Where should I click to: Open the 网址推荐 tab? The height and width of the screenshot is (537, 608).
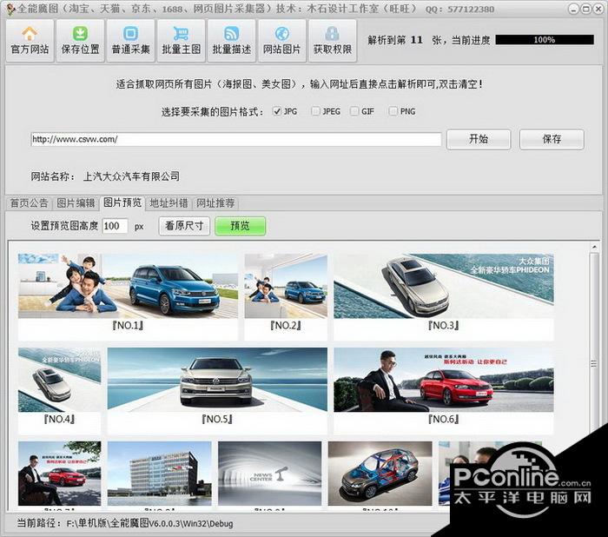pos(215,203)
